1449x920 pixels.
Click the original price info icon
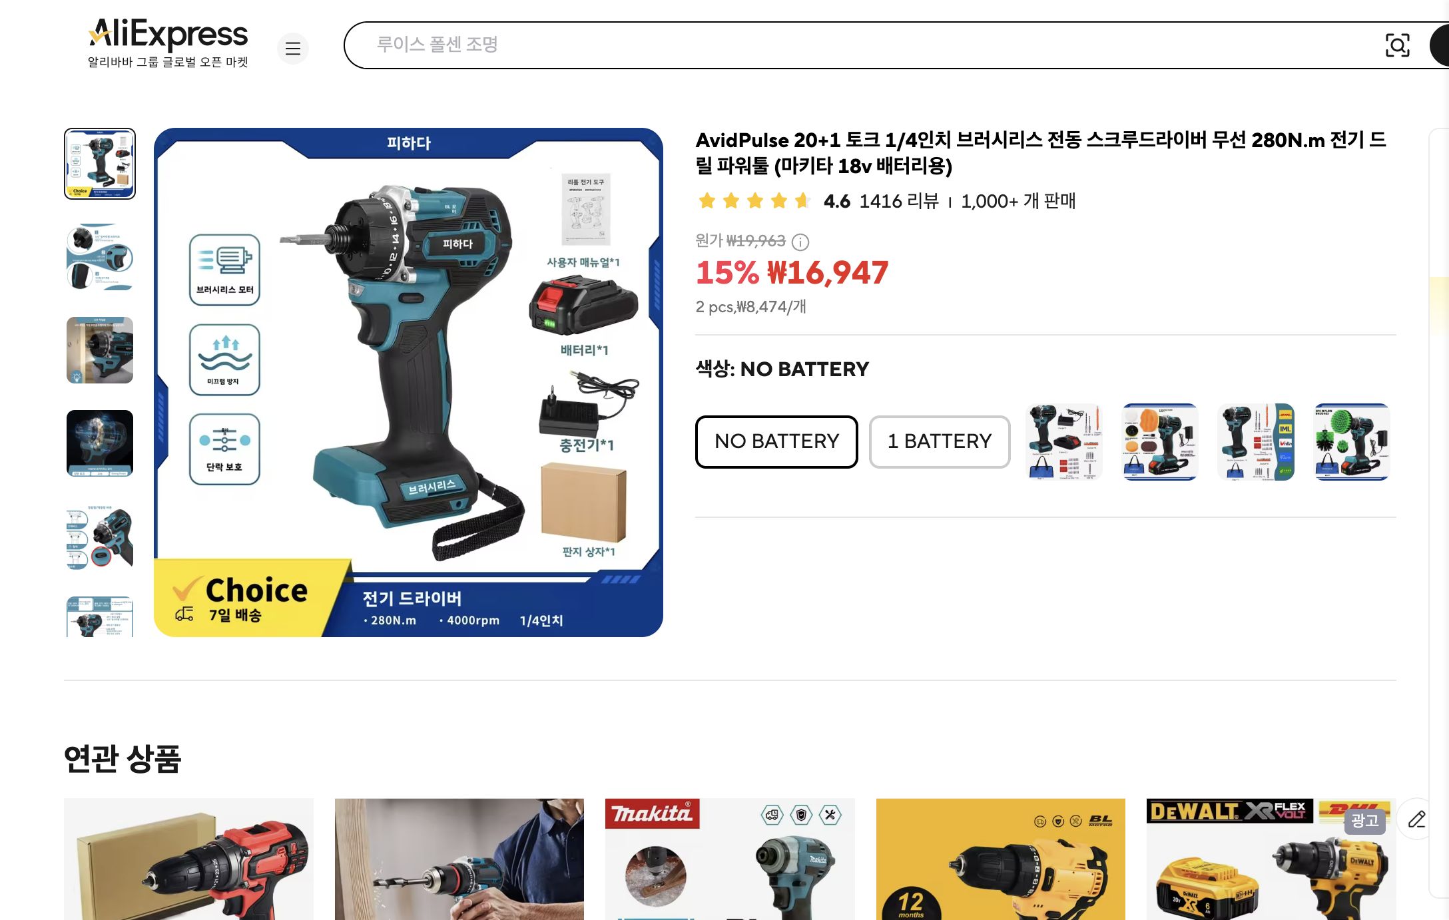click(x=800, y=242)
